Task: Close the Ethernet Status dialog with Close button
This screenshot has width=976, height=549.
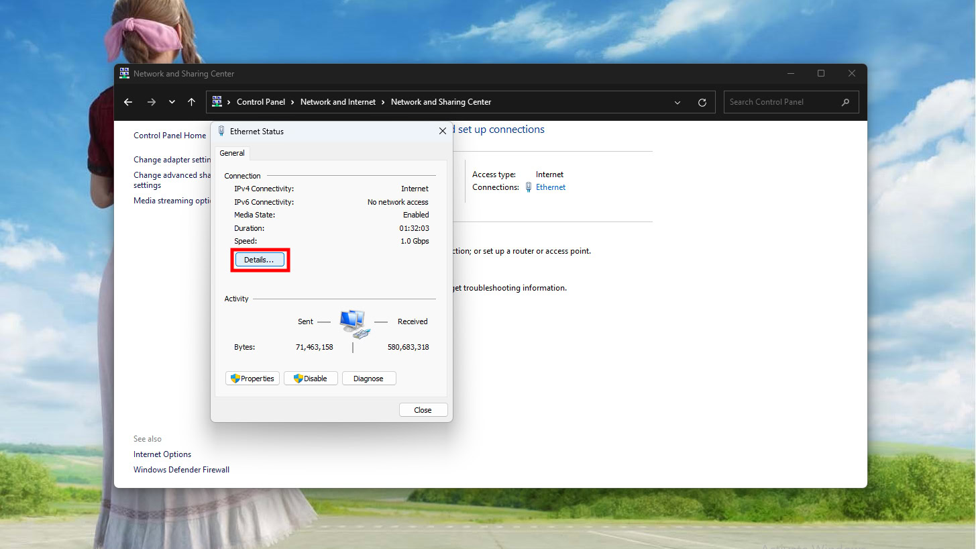Action: 423,410
